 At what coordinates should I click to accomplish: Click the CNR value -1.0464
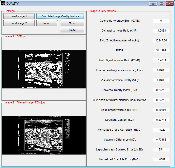[x=161, y=30]
